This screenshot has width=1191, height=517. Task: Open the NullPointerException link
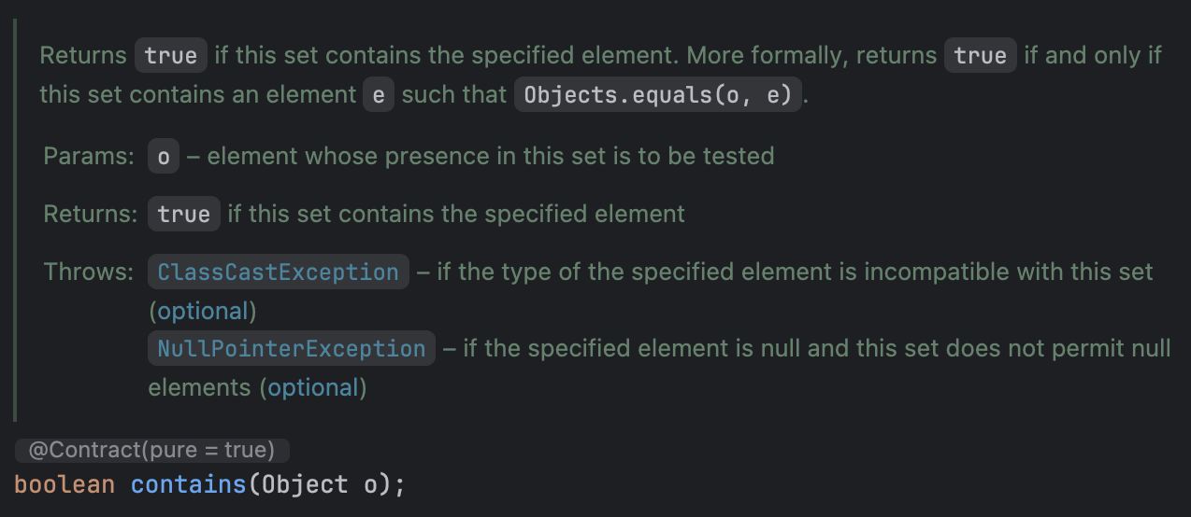point(291,348)
